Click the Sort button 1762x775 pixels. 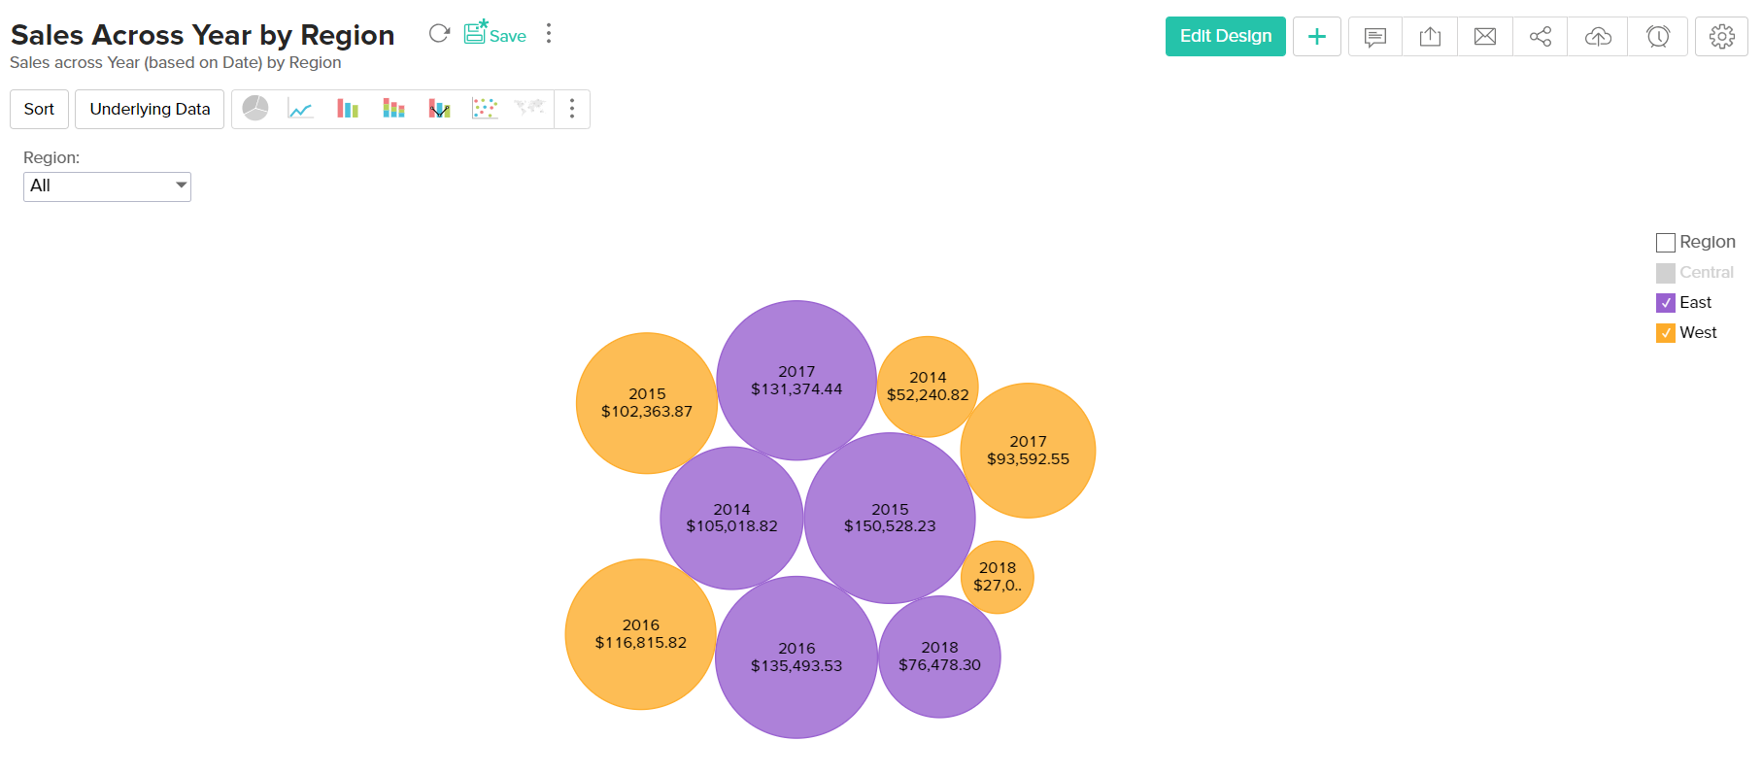pos(39,109)
